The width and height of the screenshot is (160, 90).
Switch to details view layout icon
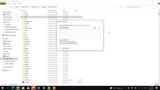pos(156,84)
